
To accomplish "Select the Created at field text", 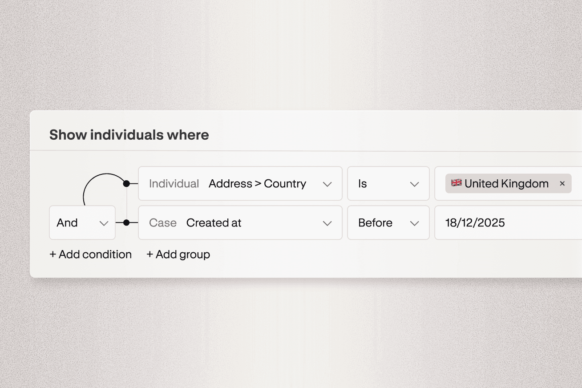I will tap(214, 223).
